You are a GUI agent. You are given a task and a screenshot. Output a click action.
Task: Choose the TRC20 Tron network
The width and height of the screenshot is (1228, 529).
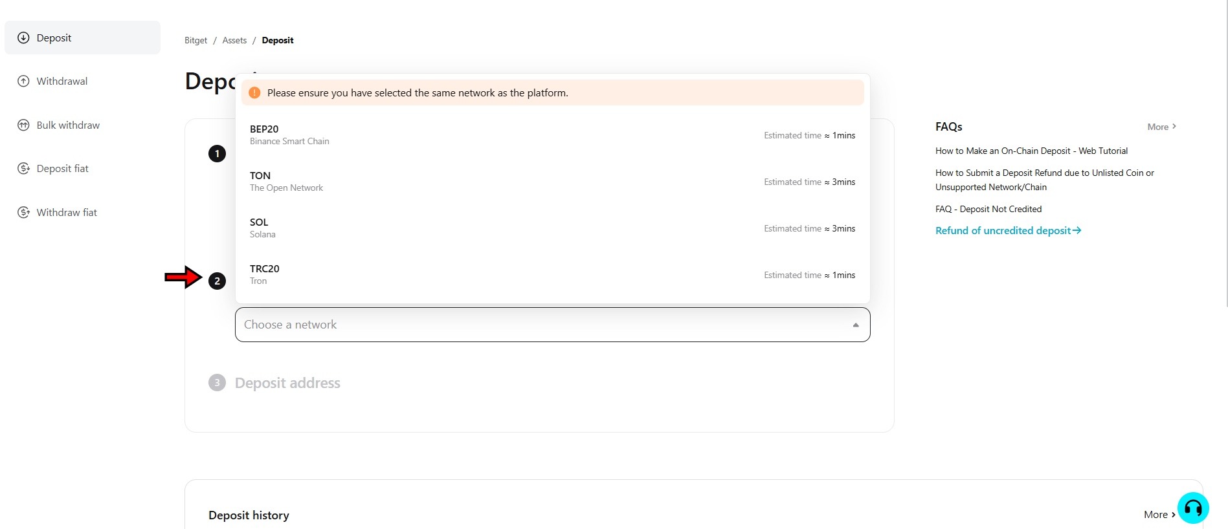coord(552,274)
